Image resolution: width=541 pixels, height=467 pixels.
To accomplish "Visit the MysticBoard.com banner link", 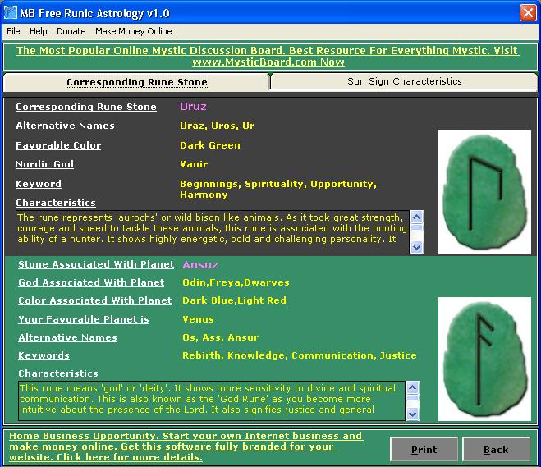I will pos(268,56).
